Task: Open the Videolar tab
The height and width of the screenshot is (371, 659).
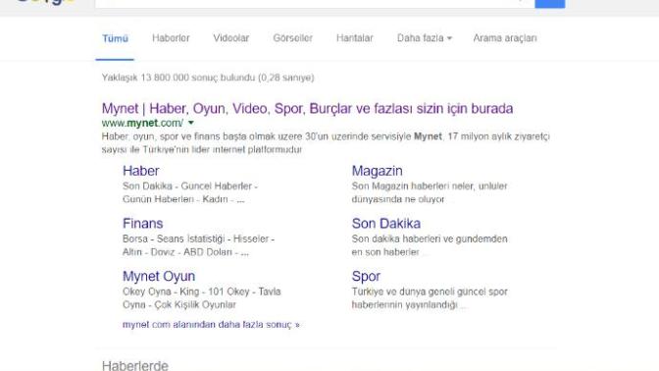Action: coord(231,38)
